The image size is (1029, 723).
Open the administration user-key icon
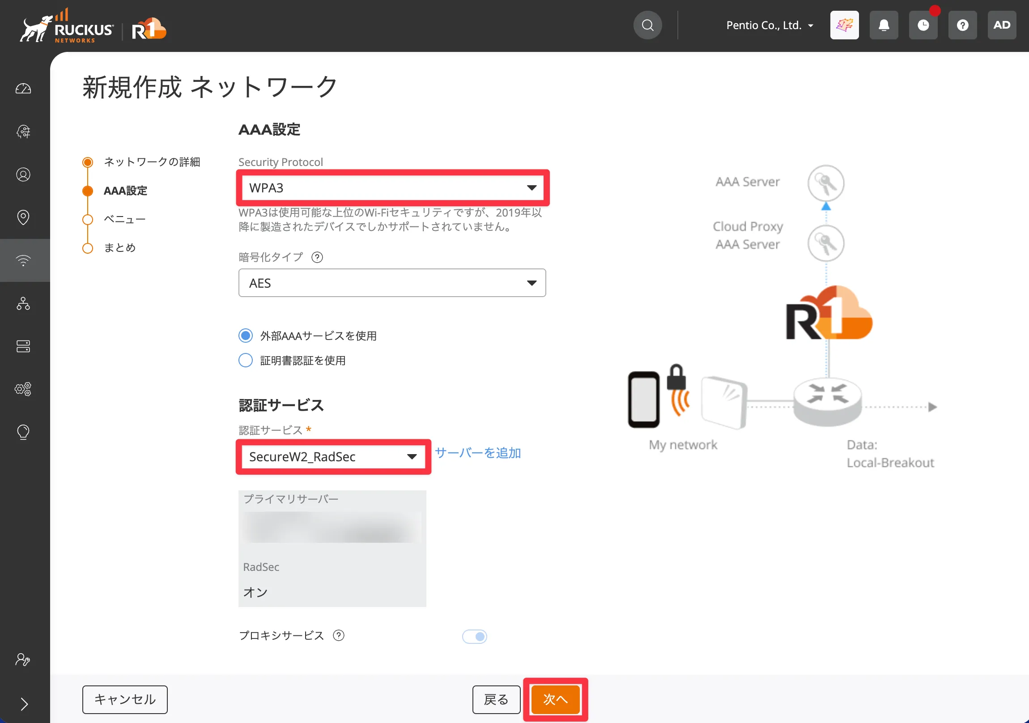23,659
